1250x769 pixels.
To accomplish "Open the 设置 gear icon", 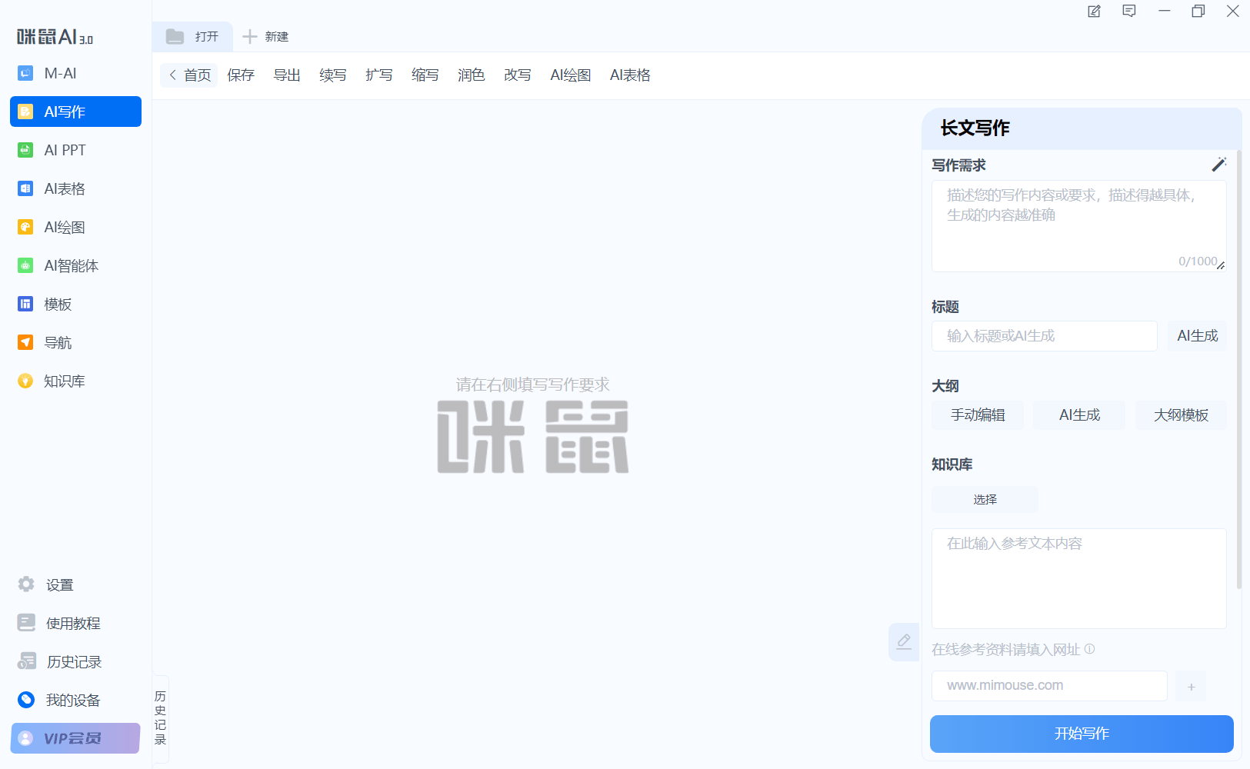I will pos(26,584).
